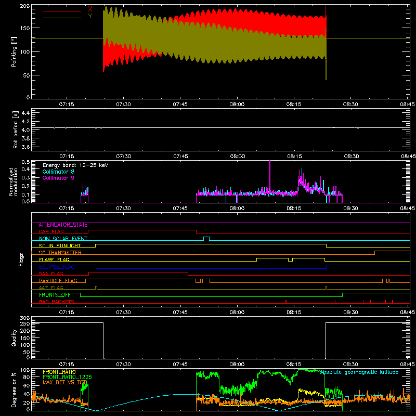Click the 200 tick on the Pointing axis

tap(24, 6)
